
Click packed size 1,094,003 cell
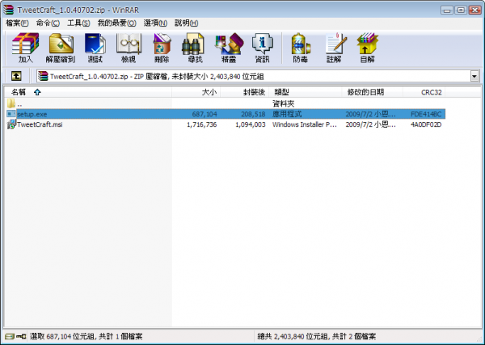click(251, 124)
